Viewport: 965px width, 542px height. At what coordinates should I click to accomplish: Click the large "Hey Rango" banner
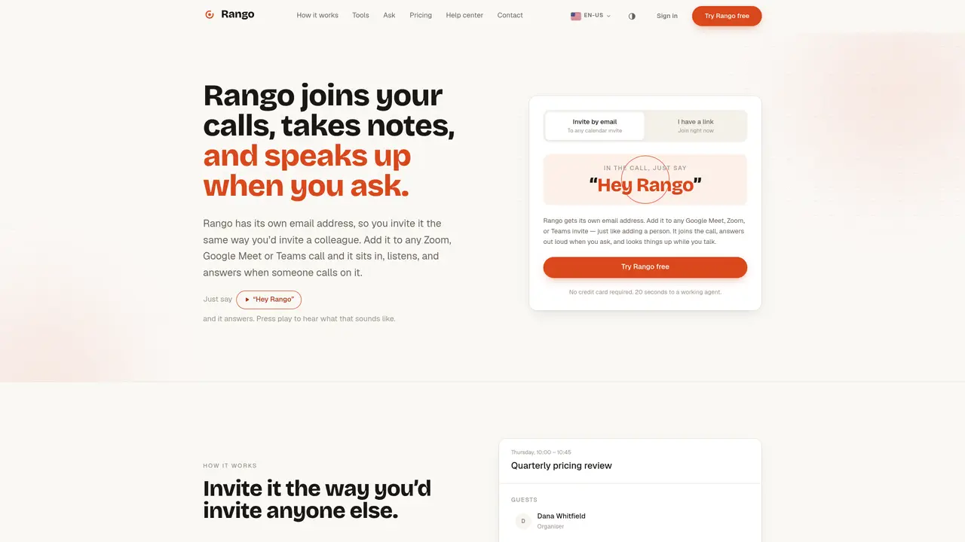[x=645, y=180]
